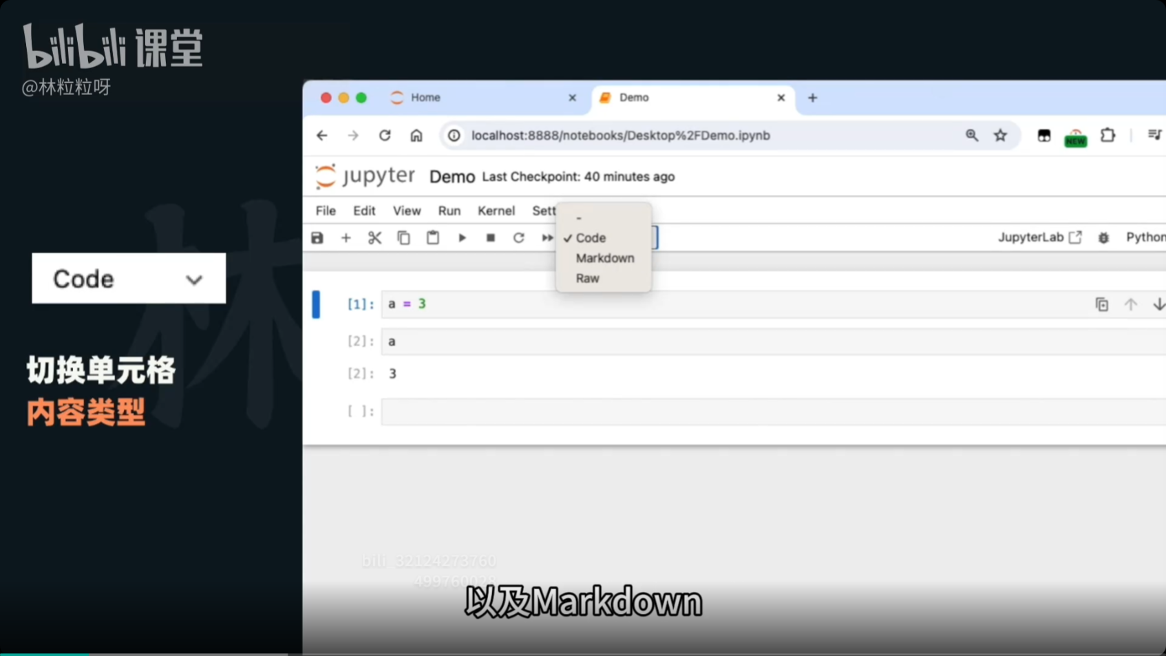Click the [2]: input prompt beside a
Screen dimensions: 1166x656
361,341
